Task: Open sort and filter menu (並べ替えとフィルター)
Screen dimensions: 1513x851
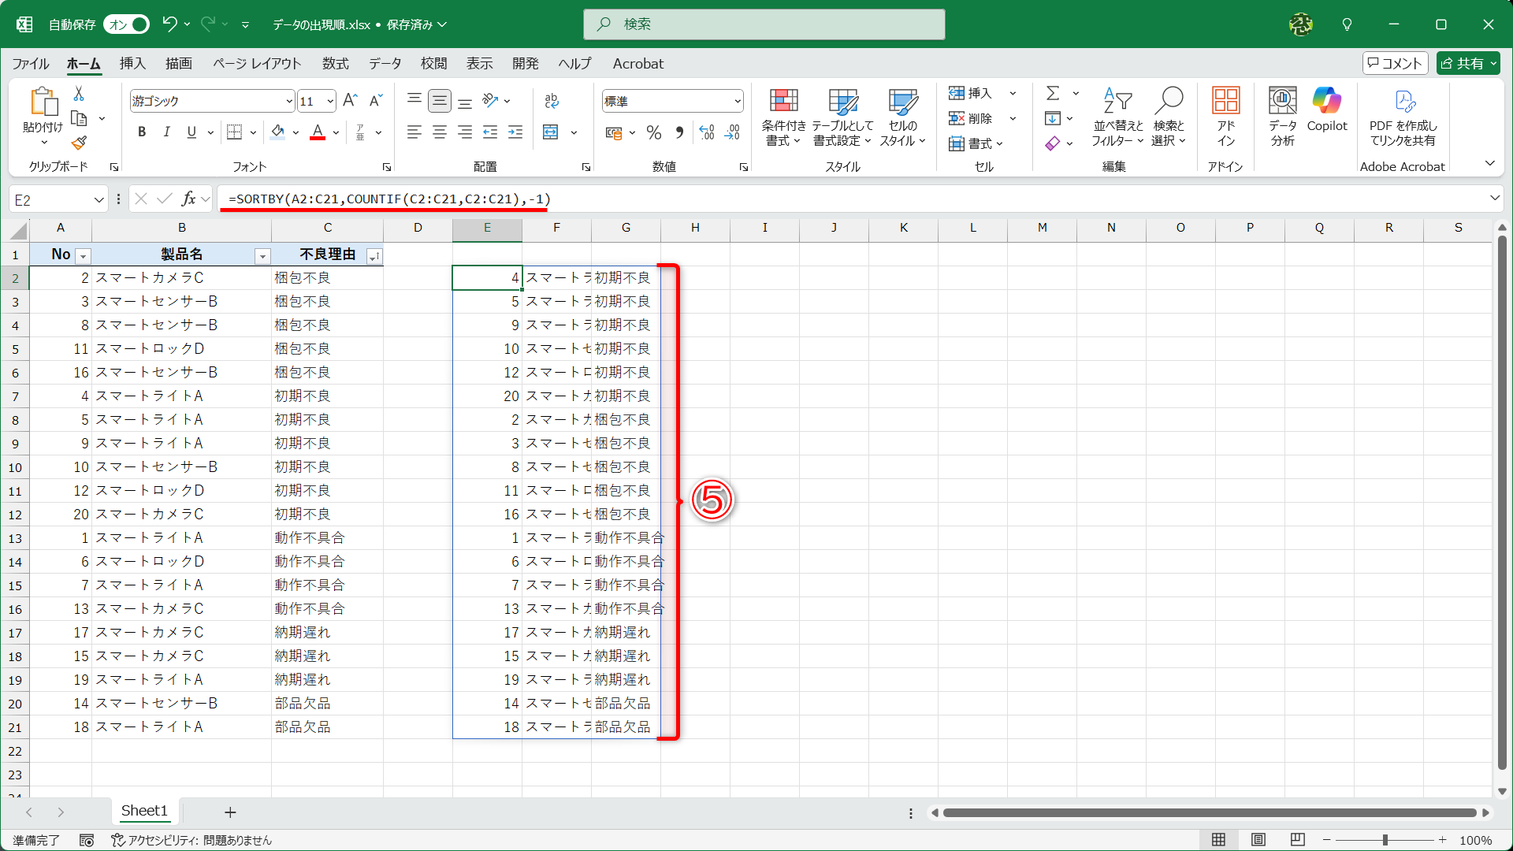Action: click(1117, 118)
